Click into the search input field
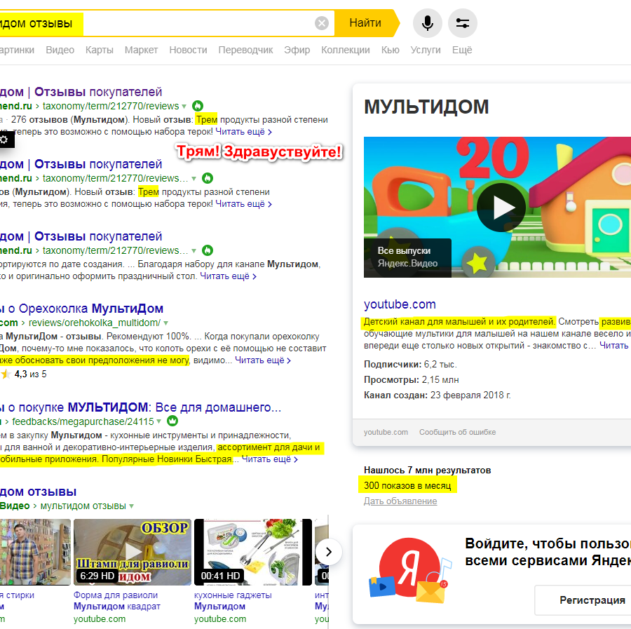Screen dimensions: 631x629 tap(196, 23)
